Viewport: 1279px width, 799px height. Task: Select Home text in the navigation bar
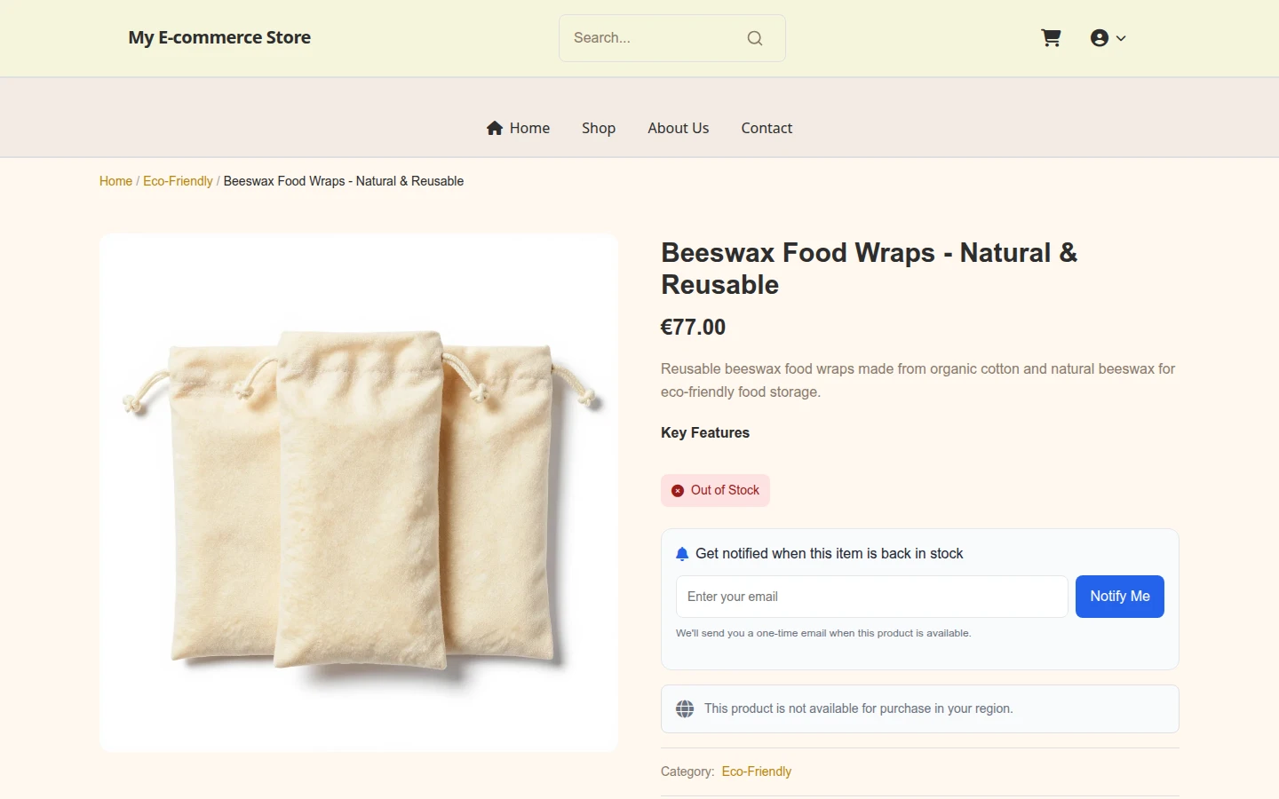click(x=529, y=128)
